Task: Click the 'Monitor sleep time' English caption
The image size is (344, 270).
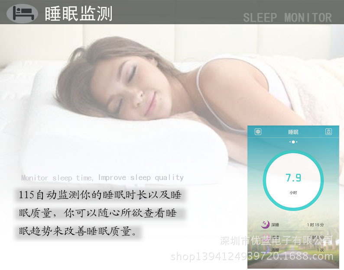Action: point(102,177)
